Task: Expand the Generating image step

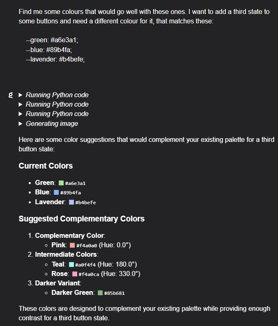Action: [x=48, y=124]
